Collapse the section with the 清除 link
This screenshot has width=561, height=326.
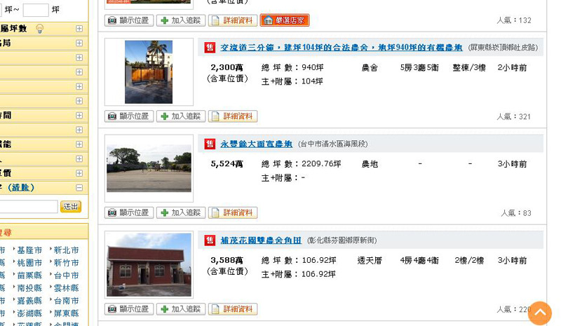79,188
